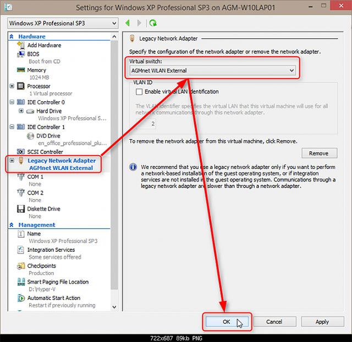Select Integration Services item
352x342 pixels.
(51, 250)
